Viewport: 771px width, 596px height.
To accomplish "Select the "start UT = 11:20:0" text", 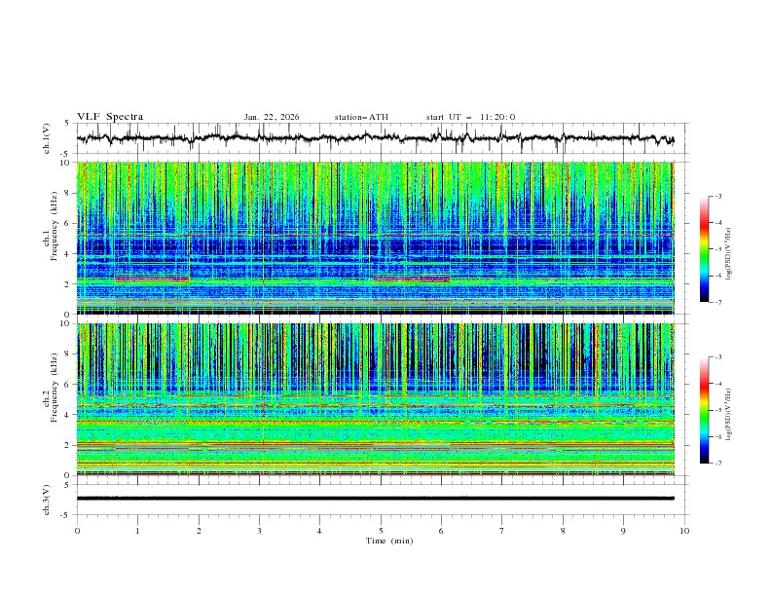I will 470,117.
